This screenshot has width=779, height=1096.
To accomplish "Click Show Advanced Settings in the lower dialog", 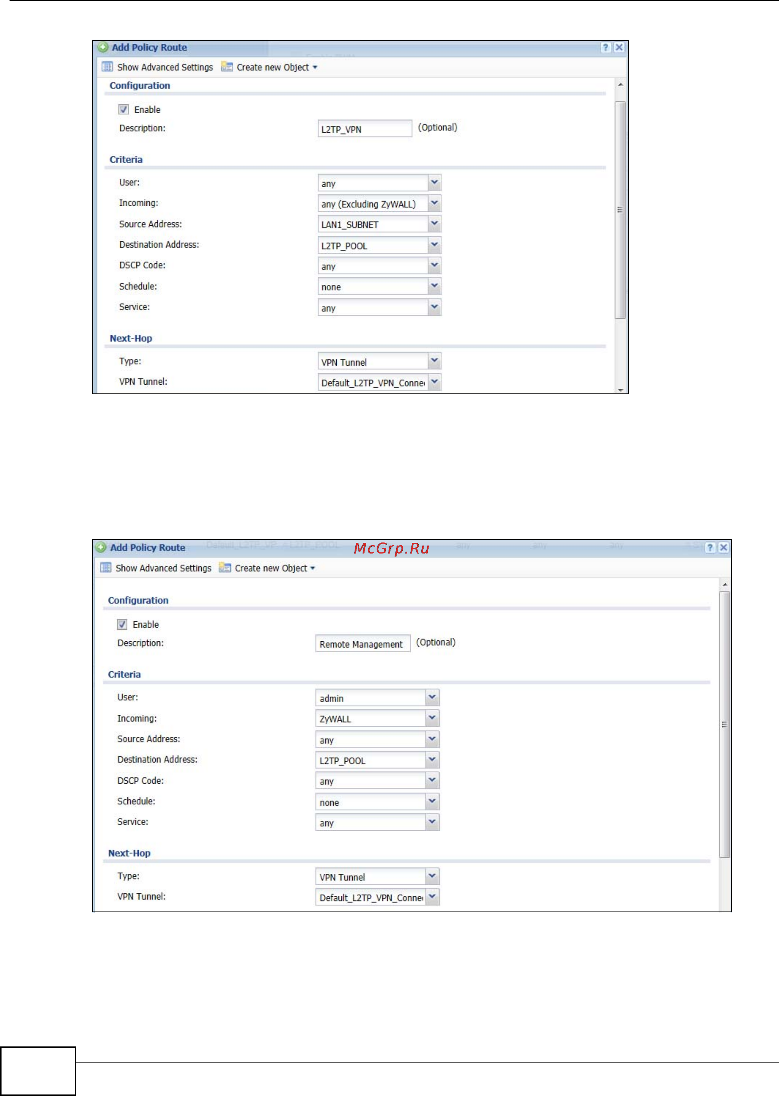I will [156, 568].
